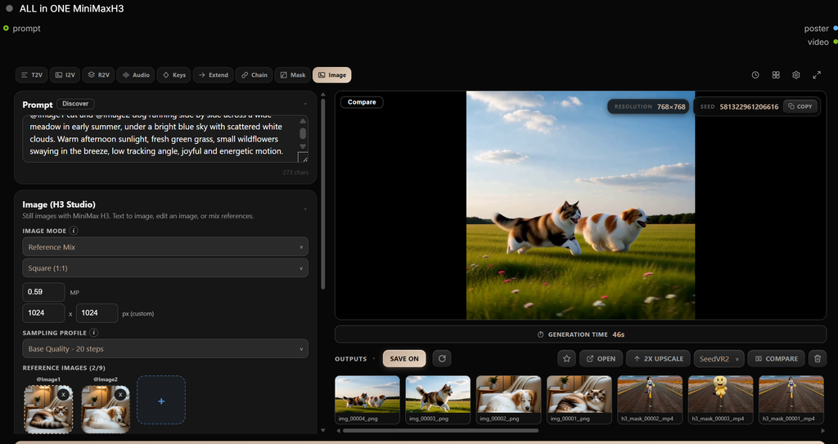Delete output with trash icon

(818, 358)
